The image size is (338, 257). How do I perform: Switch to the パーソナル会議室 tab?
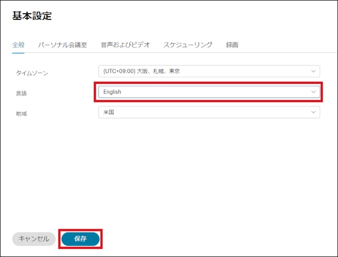pyautogui.click(x=62, y=45)
